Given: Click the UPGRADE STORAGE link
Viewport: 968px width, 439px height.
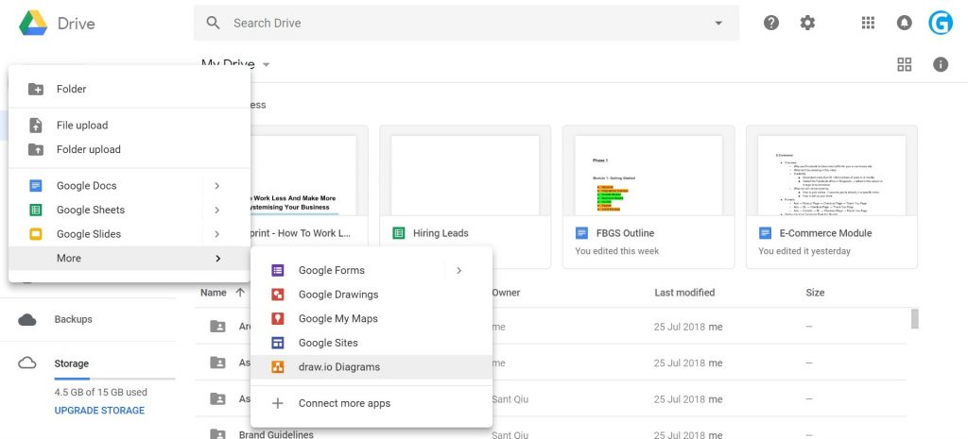Looking at the screenshot, I should coord(99,411).
